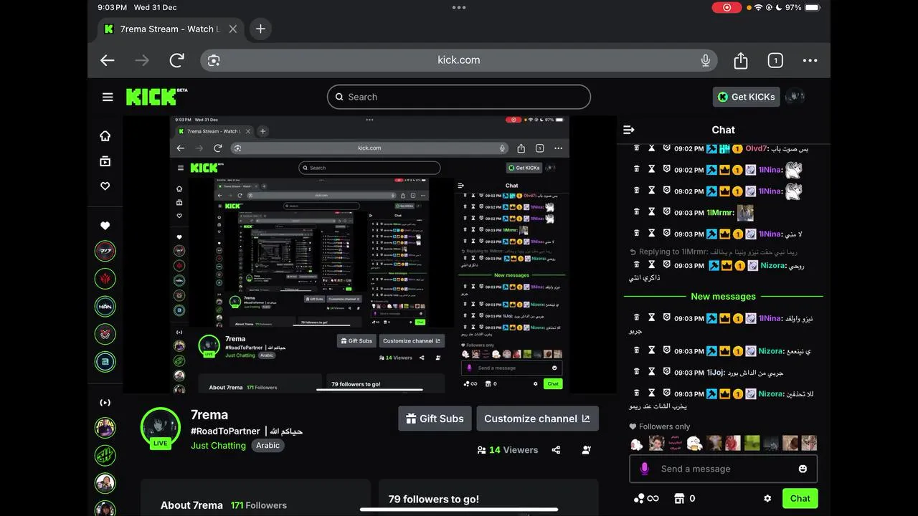Click the stream video player
Viewport: 918px width, 516px height.
click(369, 254)
